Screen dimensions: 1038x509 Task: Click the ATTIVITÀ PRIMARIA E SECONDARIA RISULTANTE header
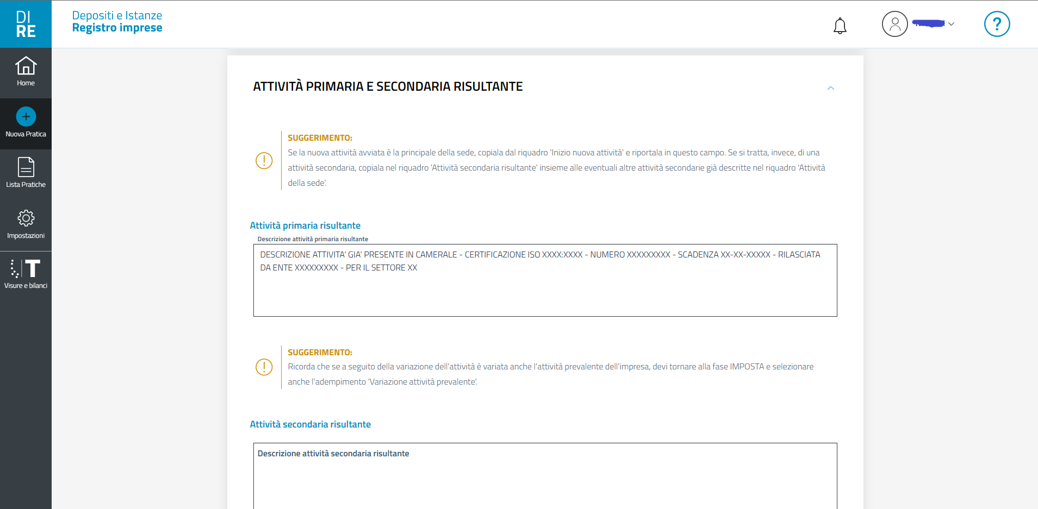pyautogui.click(x=388, y=86)
